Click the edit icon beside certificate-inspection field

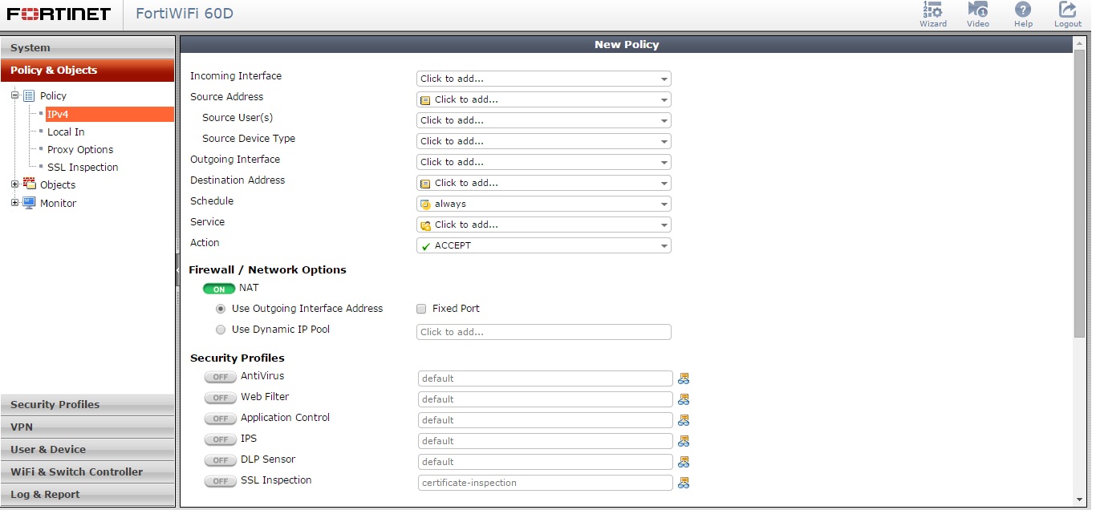point(684,482)
